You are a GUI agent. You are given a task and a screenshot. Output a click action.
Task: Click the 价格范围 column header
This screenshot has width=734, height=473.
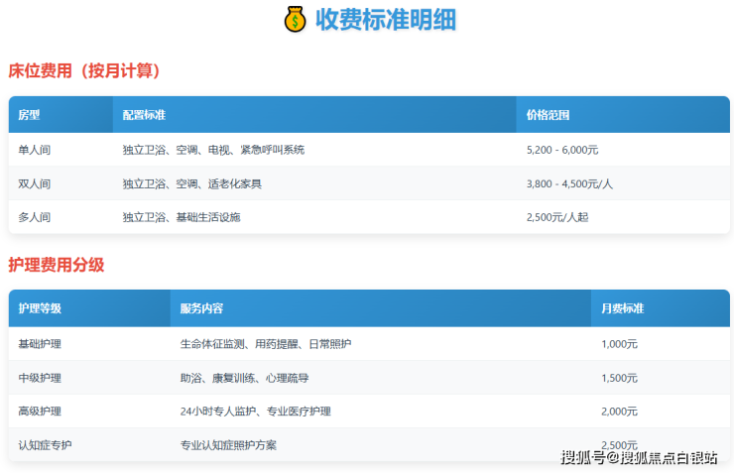(548, 115)
